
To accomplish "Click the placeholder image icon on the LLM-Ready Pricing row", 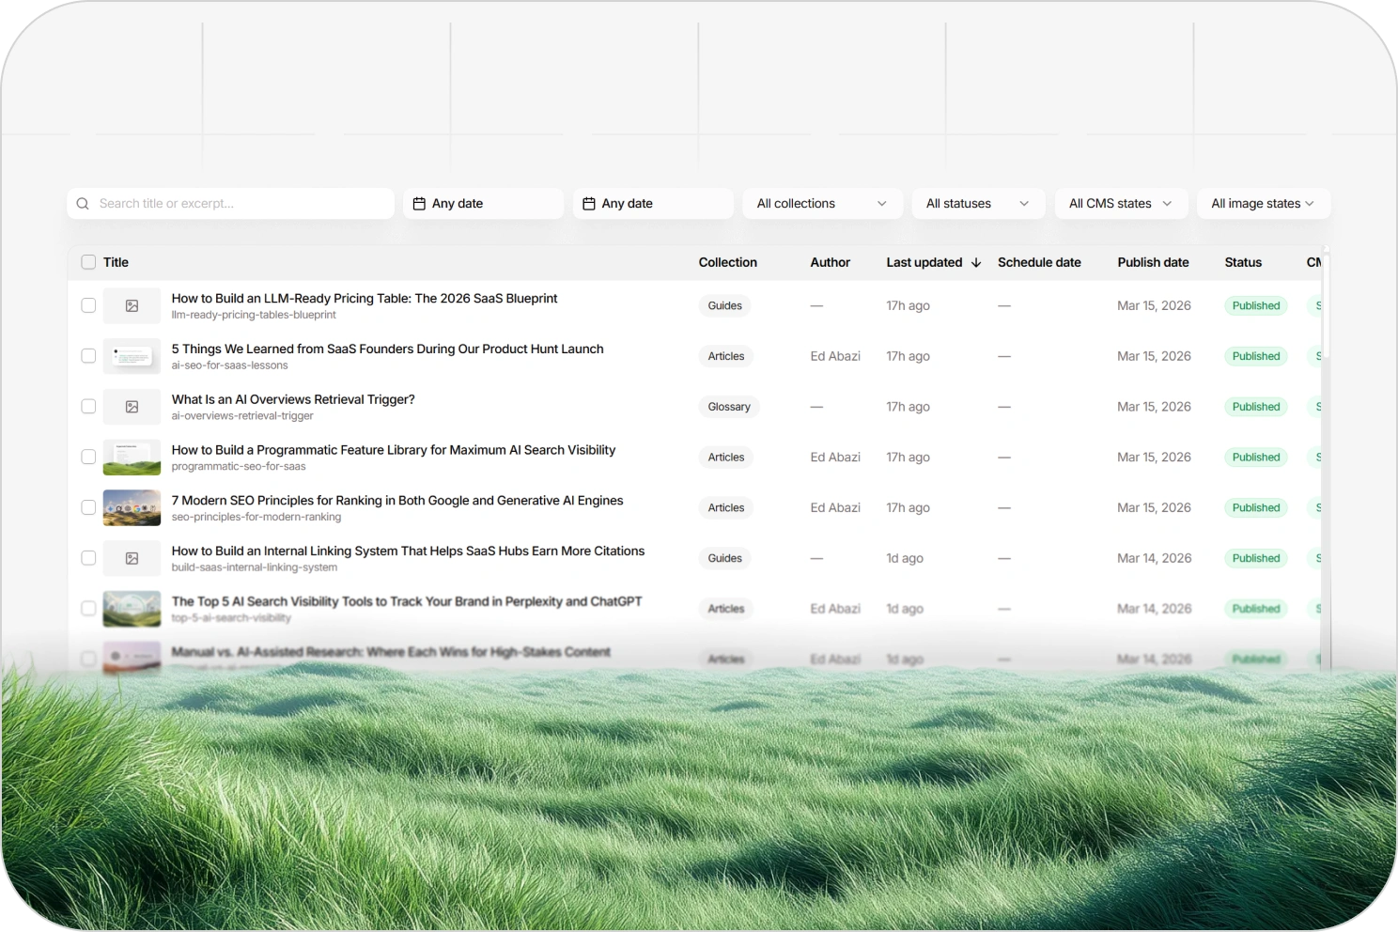I will pyautogui.click(x=131, y=304).
